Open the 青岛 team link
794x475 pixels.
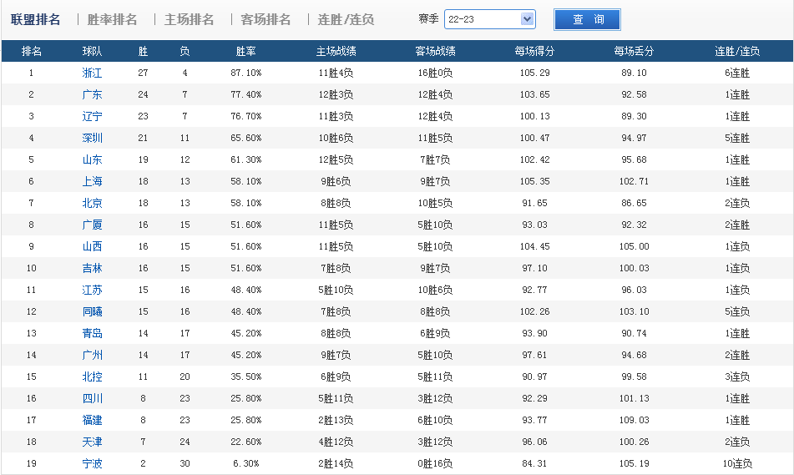click(x=92, y=333)
